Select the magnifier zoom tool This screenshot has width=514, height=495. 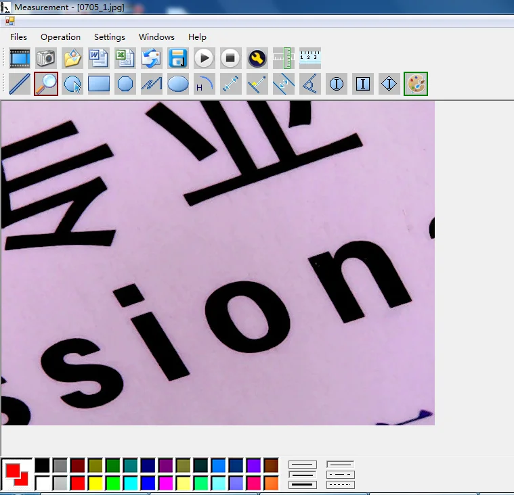[x=46, y=84]
